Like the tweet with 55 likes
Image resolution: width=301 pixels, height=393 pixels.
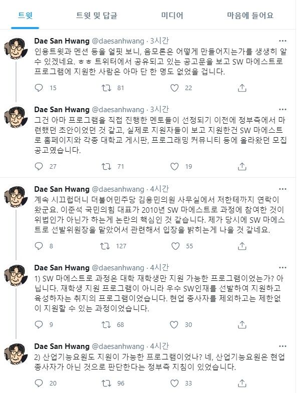point(174,246)
